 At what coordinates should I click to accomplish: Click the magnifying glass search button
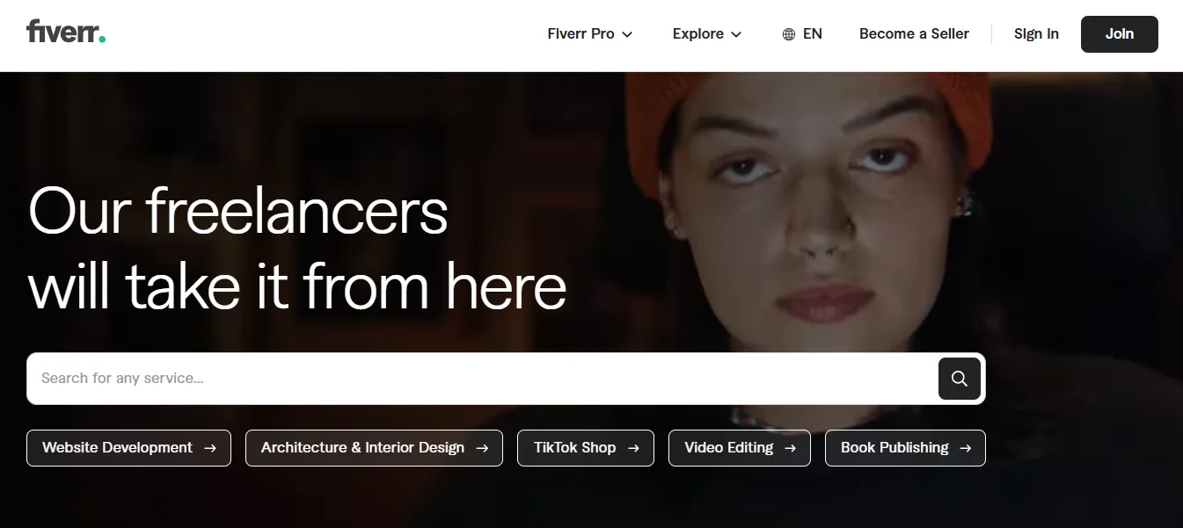pos(960,379)
